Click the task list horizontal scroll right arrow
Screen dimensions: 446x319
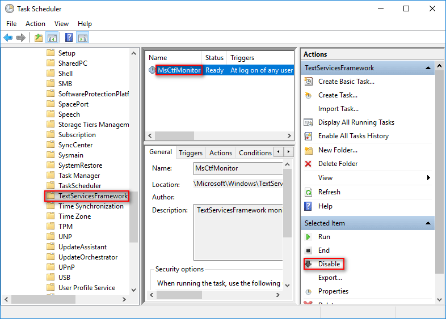(289, 135)
